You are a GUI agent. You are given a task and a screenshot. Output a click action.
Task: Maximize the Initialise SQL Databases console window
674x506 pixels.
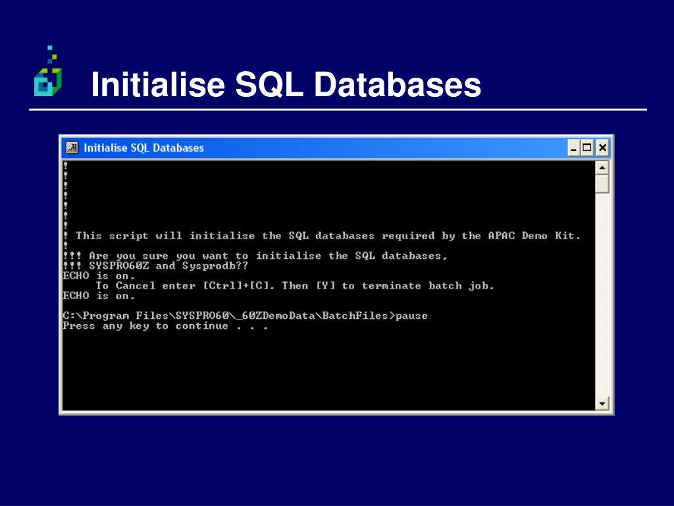coord(586,148)
